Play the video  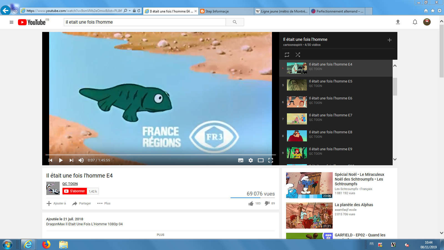point(61,160)
